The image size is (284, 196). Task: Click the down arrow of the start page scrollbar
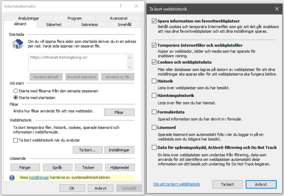tap(130, 67)
